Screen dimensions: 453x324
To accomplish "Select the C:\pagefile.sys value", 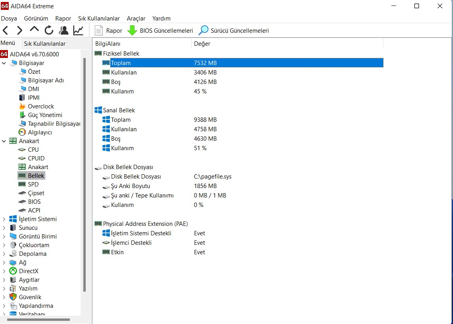I will [x=212, y=177].
